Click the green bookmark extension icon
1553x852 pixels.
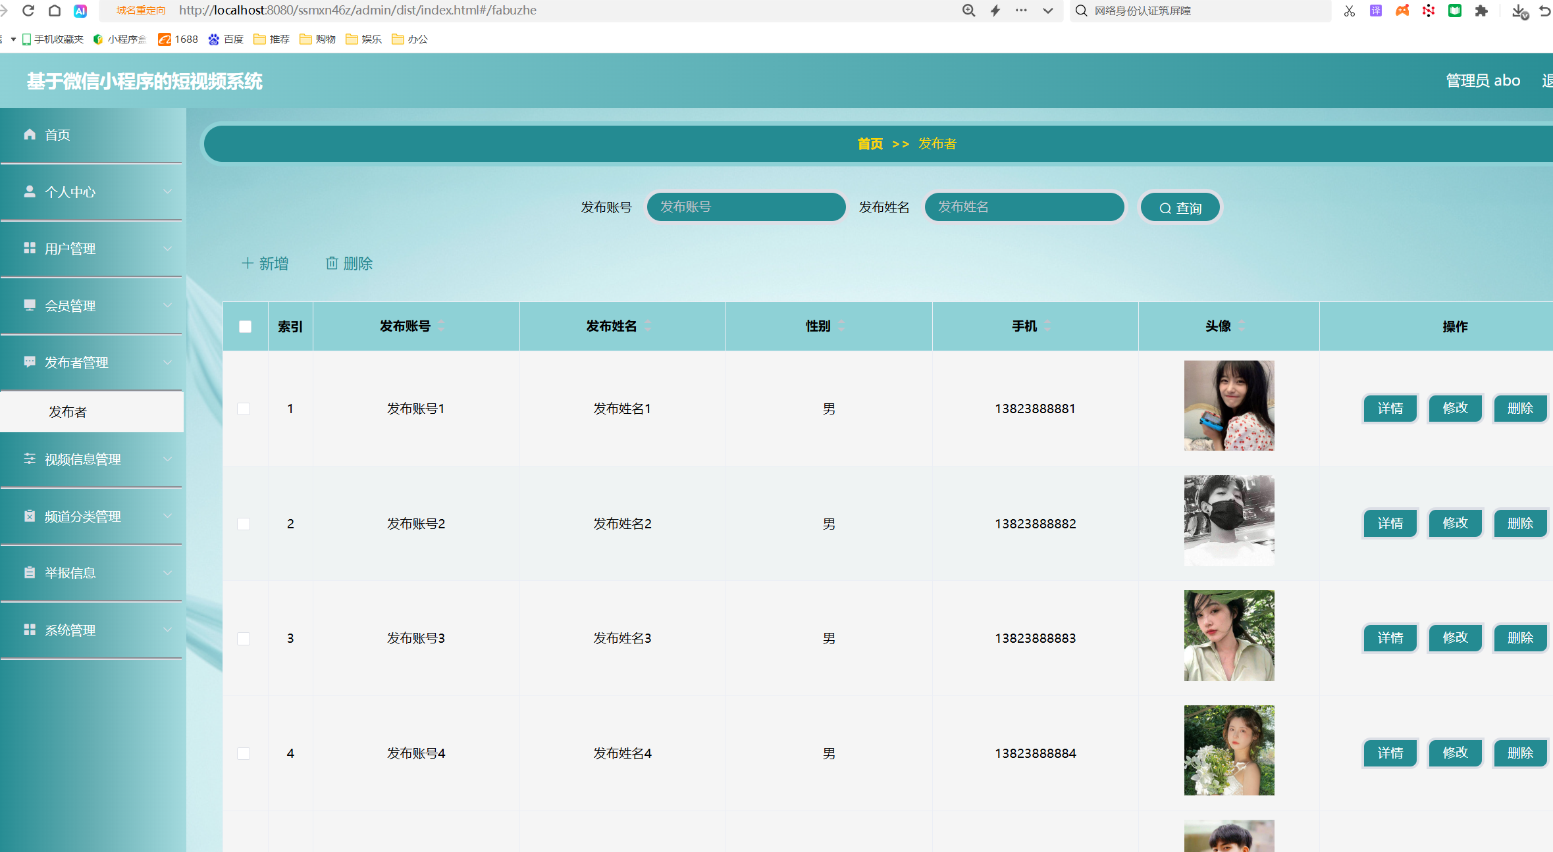[x=1455, y=11]
